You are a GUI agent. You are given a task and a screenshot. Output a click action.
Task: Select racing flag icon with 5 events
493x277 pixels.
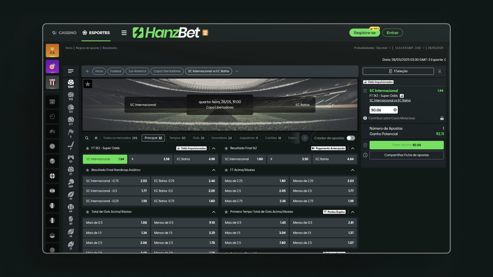[x=71, y=134]
